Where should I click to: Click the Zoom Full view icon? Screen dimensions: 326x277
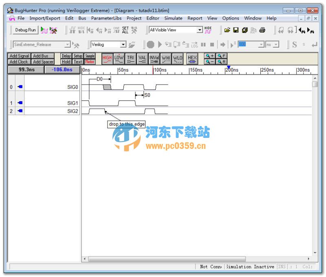tap(220, 56)
